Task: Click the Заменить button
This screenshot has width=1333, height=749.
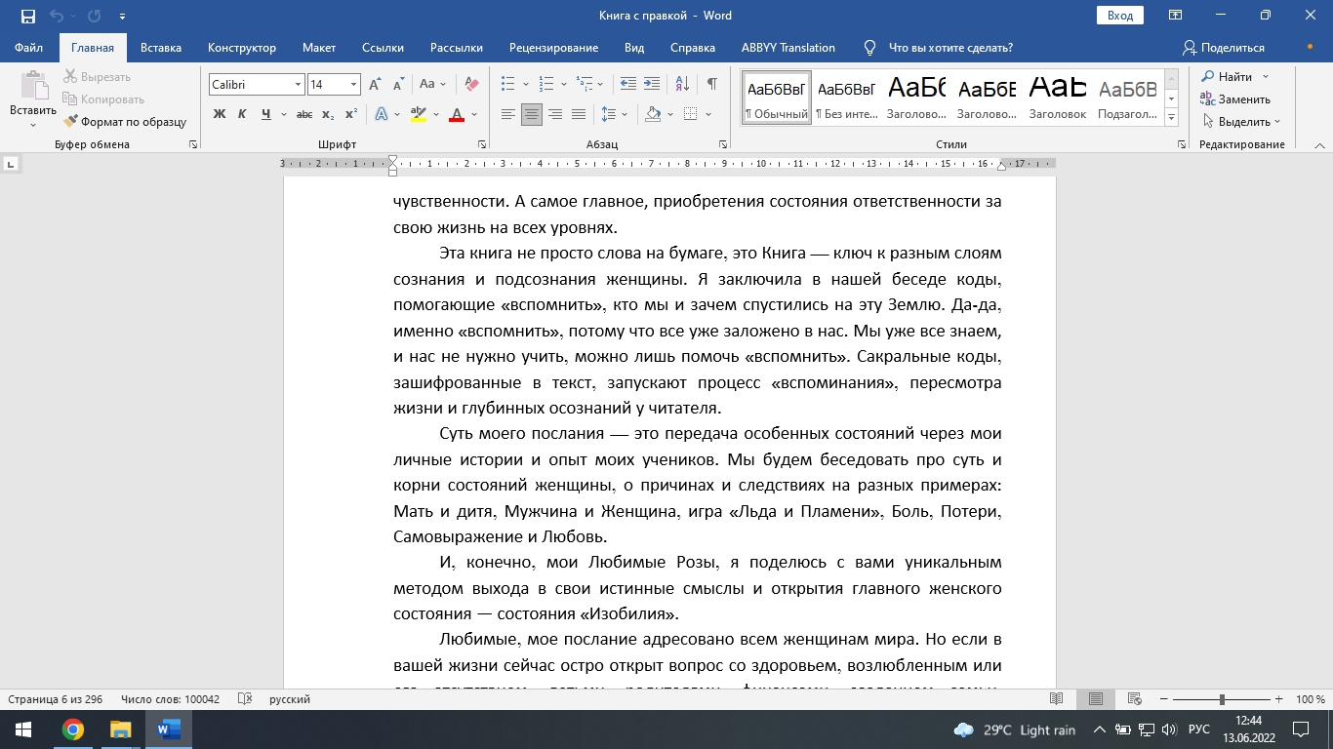Action: point(1235,99)
